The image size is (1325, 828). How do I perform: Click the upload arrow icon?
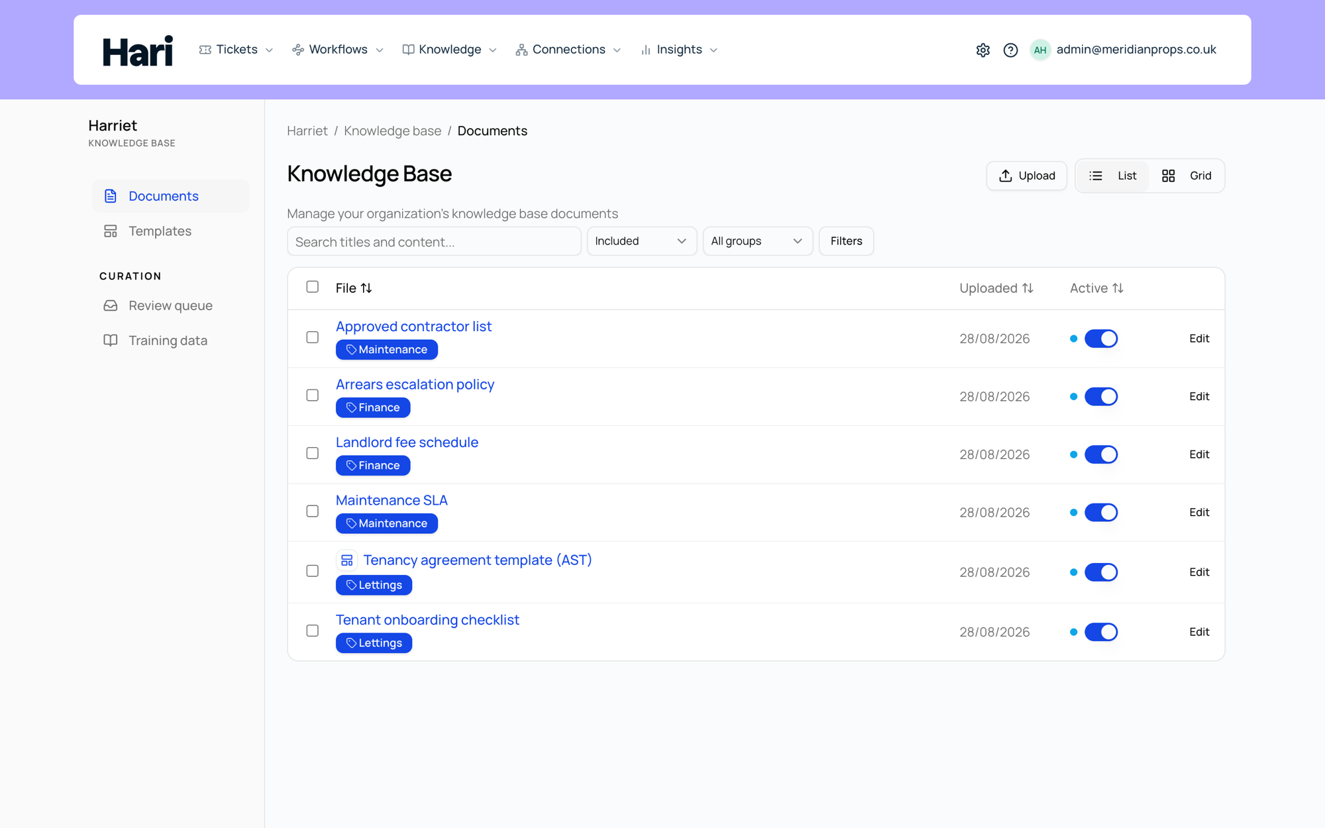coord(1006,176)
